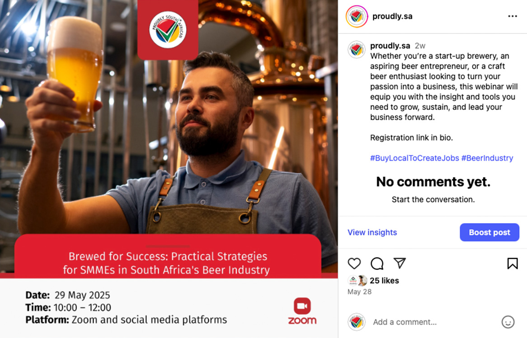Click the May 28 post date

(359, 291)
